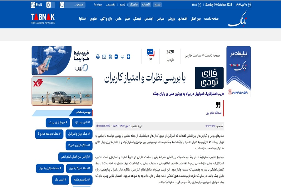281x187 pixels.
Task: Toggle light/dark mode sun button
Action: (49, 5)
